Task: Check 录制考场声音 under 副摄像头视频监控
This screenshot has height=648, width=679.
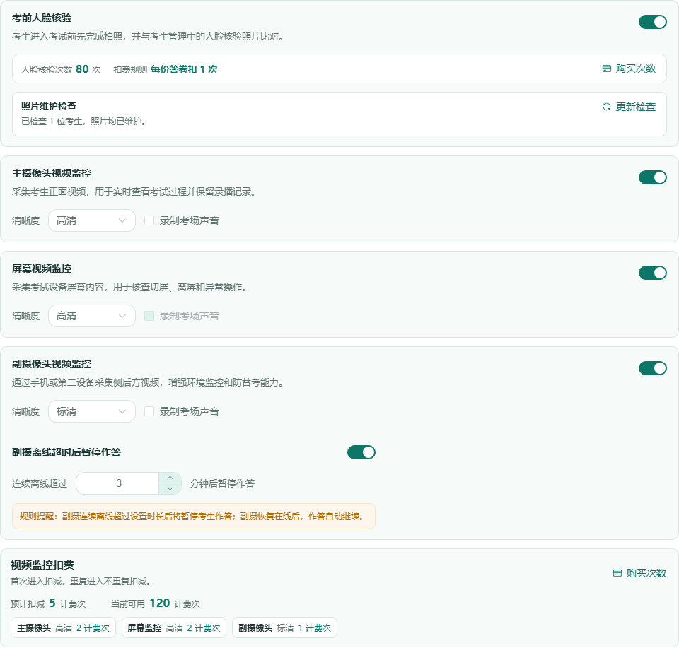Action: point(149,411)
